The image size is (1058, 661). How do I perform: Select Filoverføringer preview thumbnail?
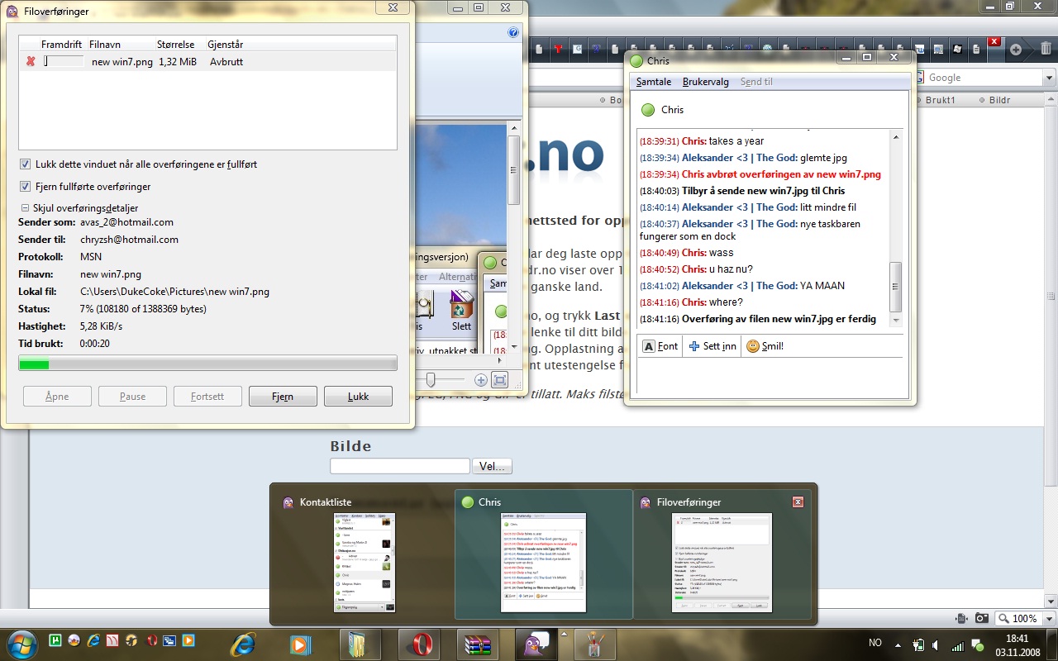tap(722, 562)
